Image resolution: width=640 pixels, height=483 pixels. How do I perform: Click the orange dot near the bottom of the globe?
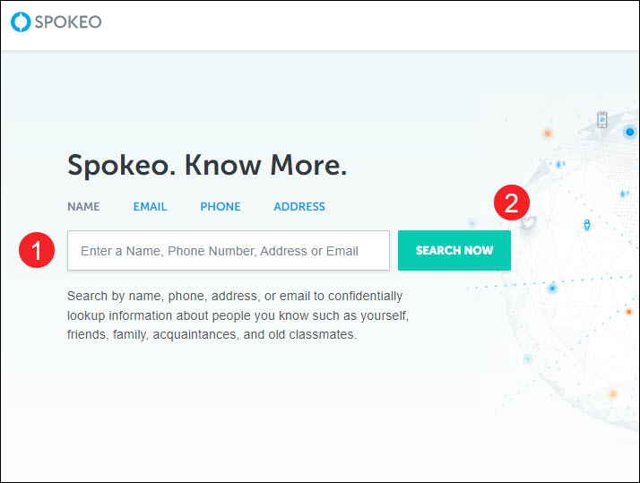pos(612,393)
